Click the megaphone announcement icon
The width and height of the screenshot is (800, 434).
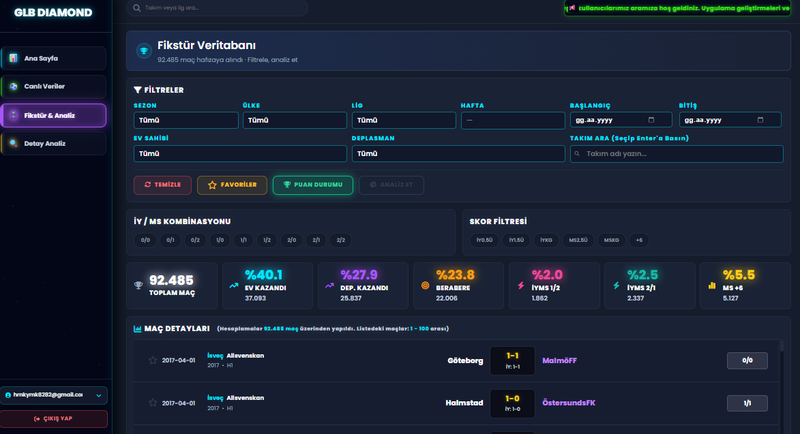point(572,7)
